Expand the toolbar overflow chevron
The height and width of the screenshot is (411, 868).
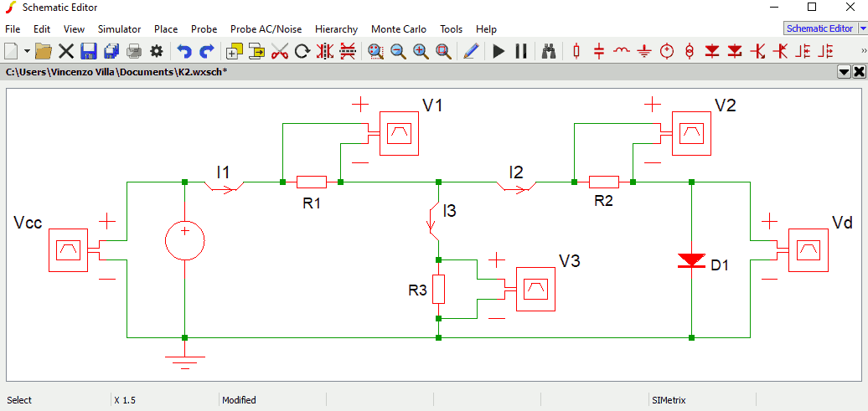click(863, 51)
